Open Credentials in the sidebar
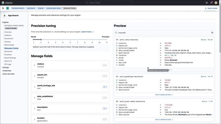 (x=7, y=71)
